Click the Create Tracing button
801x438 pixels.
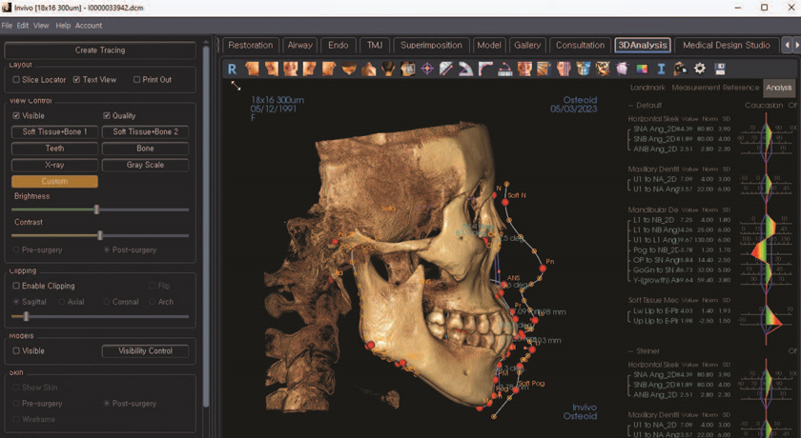[100, 50]
